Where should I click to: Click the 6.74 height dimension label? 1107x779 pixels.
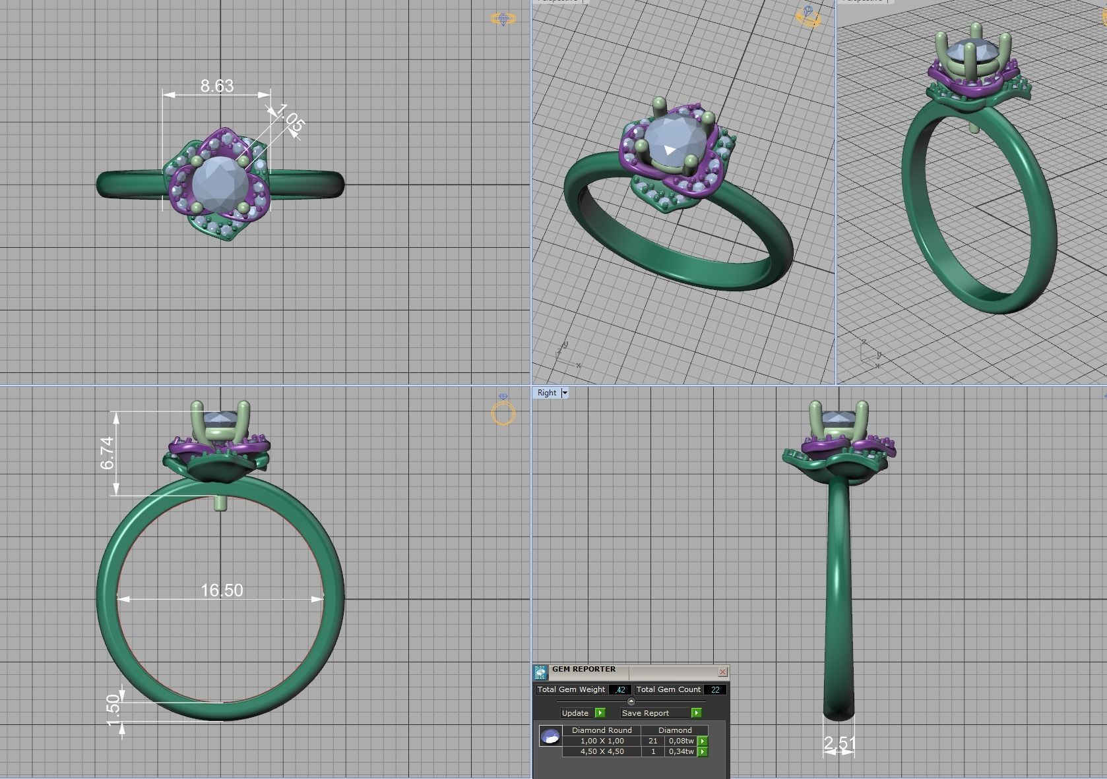point(107,453)
